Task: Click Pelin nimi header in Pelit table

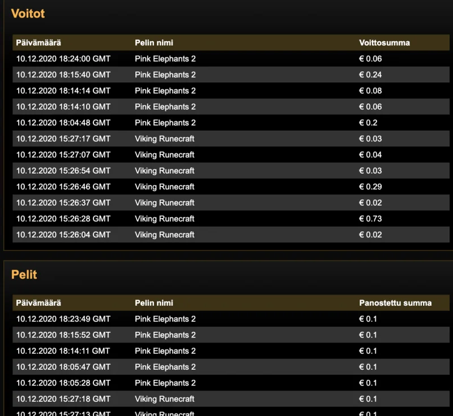Action: point(154,303)
